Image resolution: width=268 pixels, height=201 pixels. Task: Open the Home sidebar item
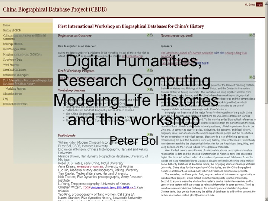[x=6, y=25]
